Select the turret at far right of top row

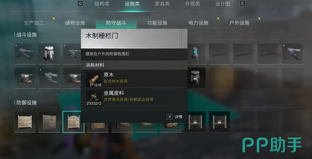292,54
